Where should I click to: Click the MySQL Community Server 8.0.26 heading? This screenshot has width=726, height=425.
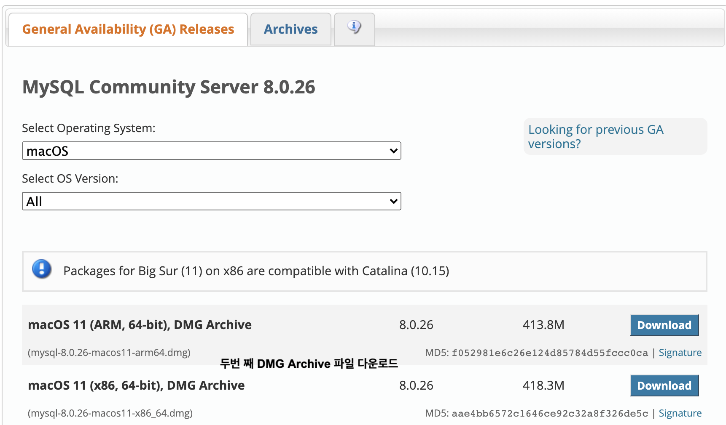(169, 87)
